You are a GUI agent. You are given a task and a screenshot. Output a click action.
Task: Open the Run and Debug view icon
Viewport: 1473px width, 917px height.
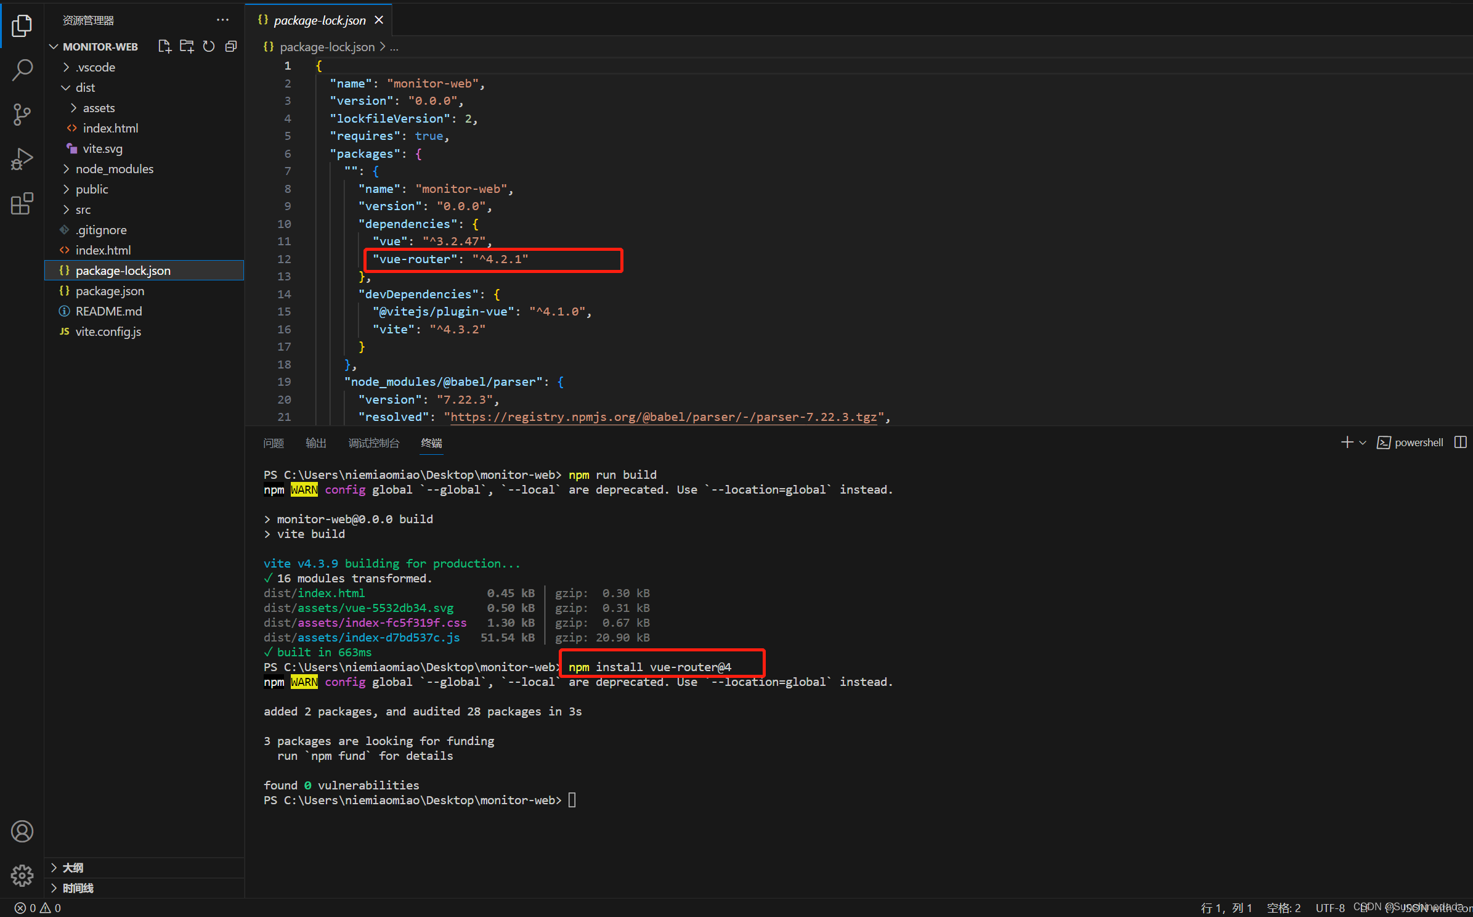coord(22,159)
